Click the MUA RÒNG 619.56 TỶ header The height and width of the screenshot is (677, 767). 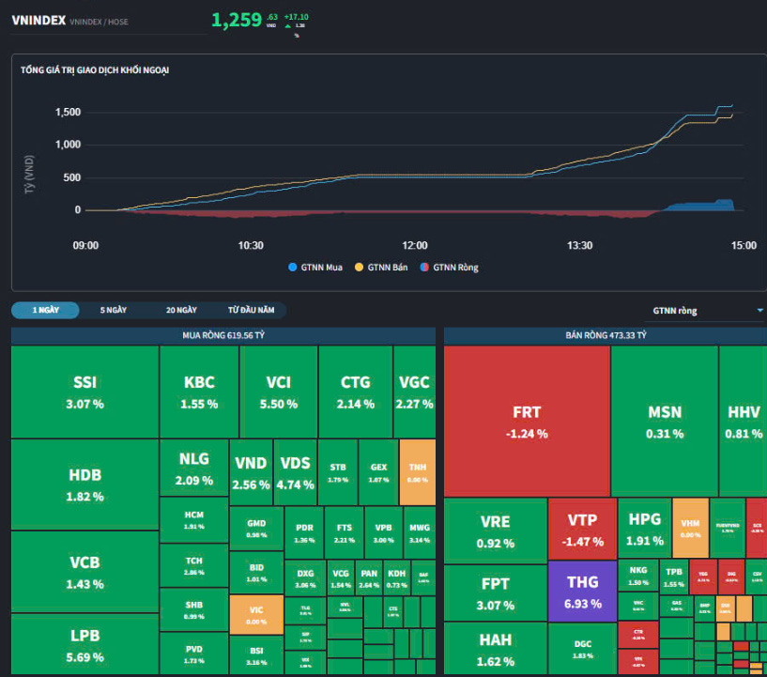pyautogui.click(x=223, y=335)
